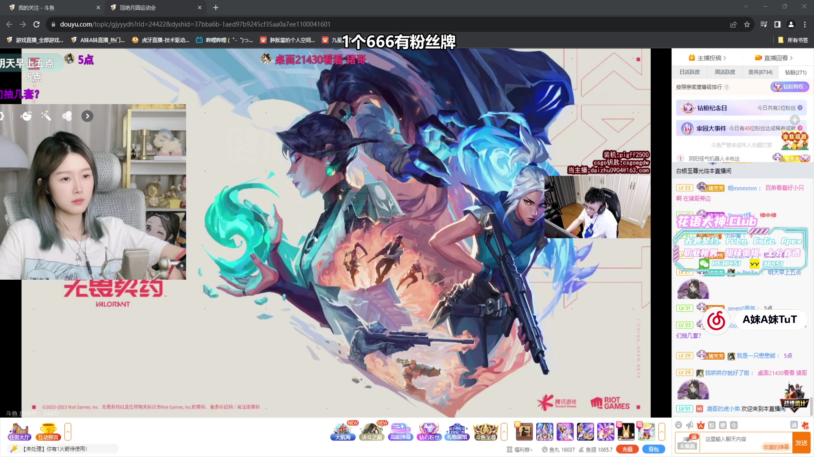This screenshot has height=457, width=814.
Task: Open the 虎牙直播-技术驱动 bookmark
Action: (x=160, y=40)
